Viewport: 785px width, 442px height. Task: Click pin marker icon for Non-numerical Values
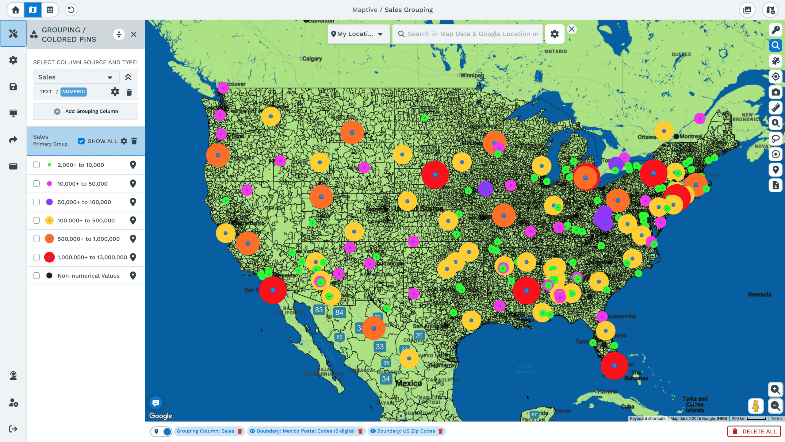point(133,276)
